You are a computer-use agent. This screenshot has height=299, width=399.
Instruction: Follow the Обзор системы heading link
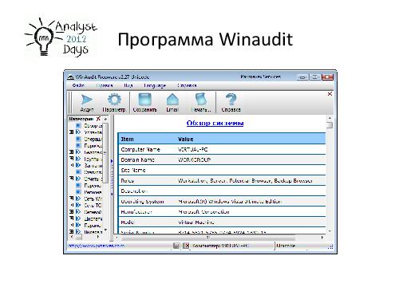215,123
